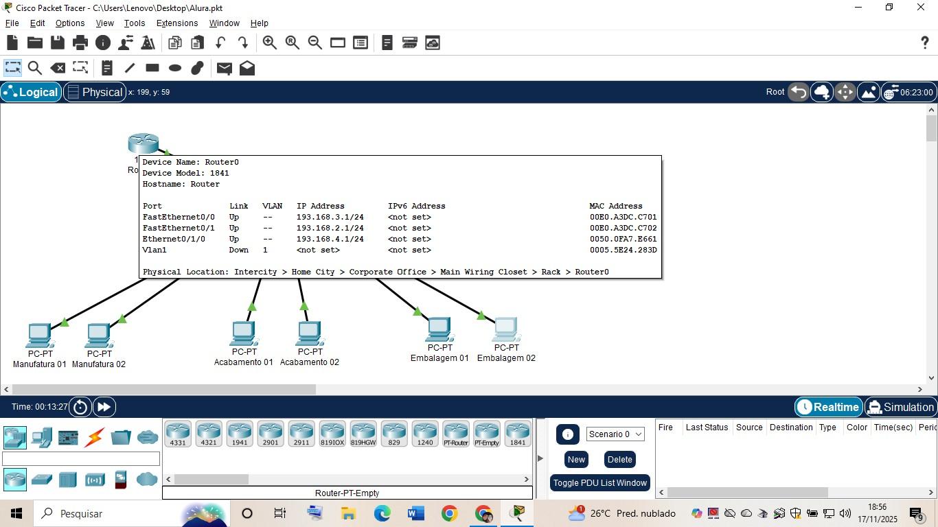Zoom in on the workspace
Image resolution: width=938 pixels, height=527 pixels.
(270, 43)
